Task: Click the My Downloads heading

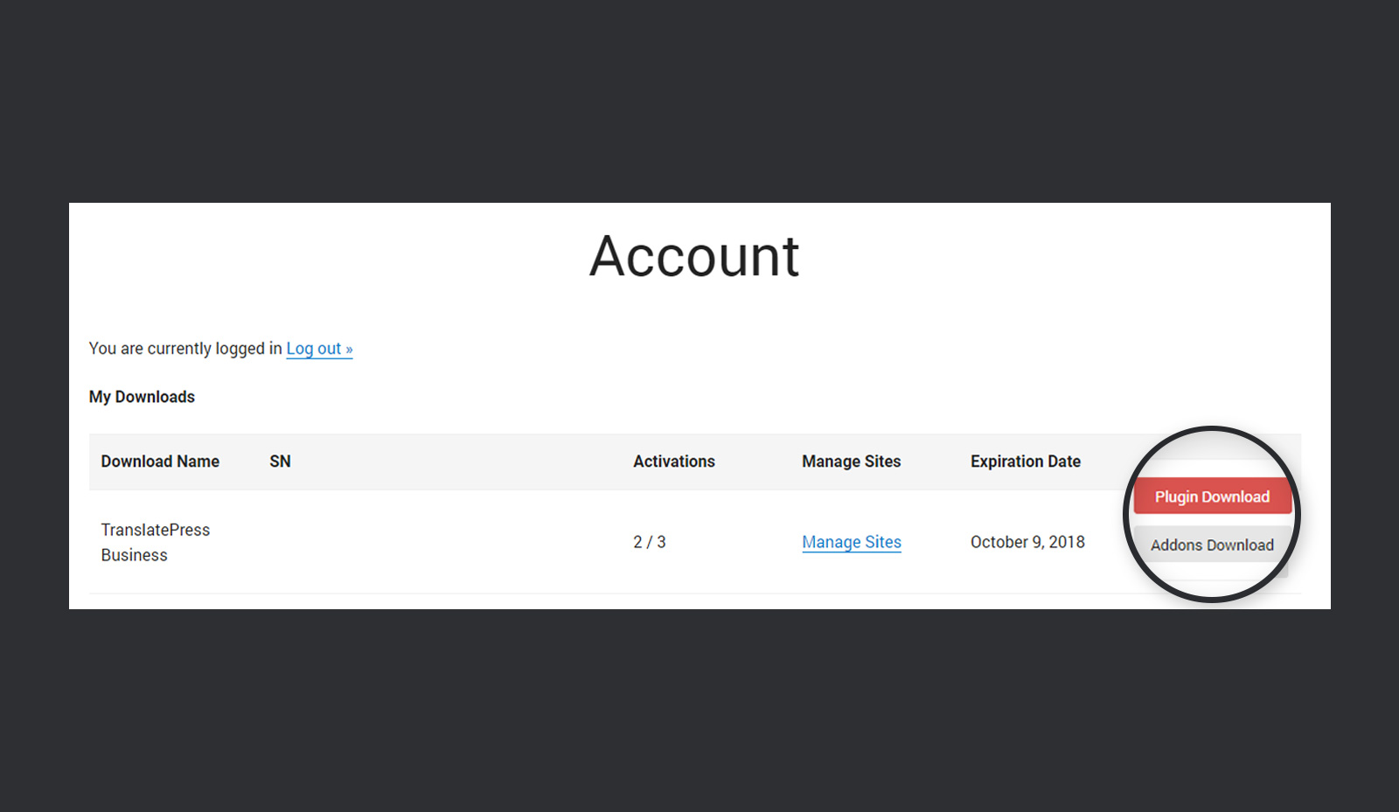Action: click(x=142, y=397)
